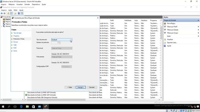The height and width of the screenshot is (112, 200).
Task: Click the funnel icon beside Filtrar por Grupo
Action: (x=165, y=33)
